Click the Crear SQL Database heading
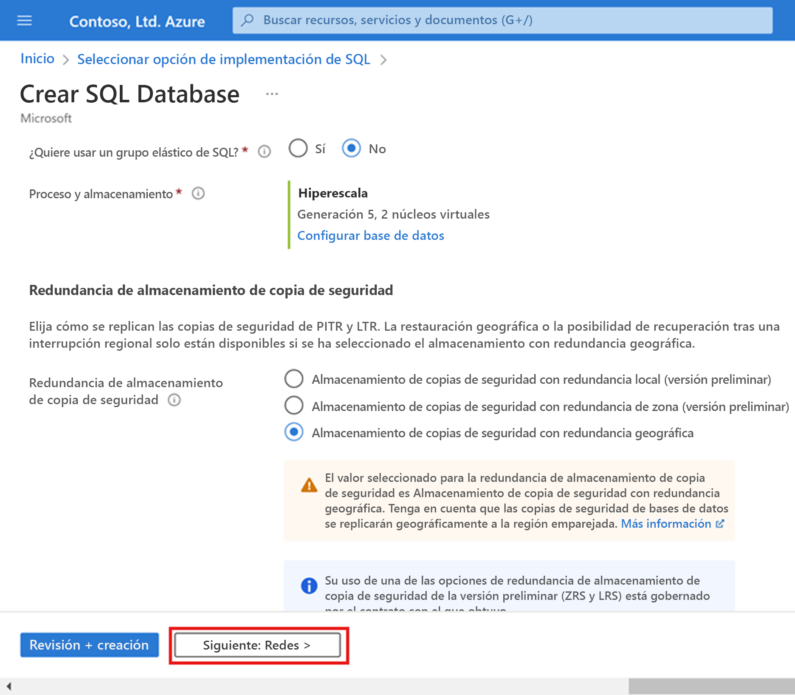795x695 pixels. [x=130, y=94]
